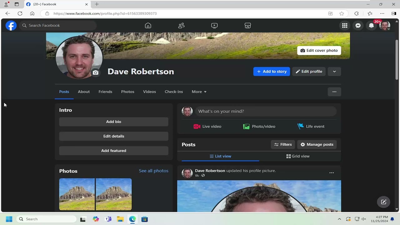Create a Life event
400x225 pixels.
311,127
